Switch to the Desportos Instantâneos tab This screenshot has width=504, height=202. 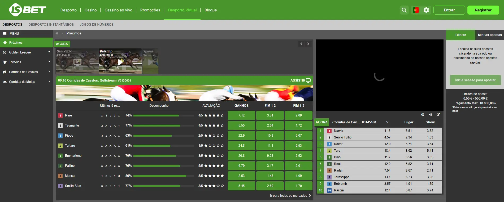tap(51, 25)
